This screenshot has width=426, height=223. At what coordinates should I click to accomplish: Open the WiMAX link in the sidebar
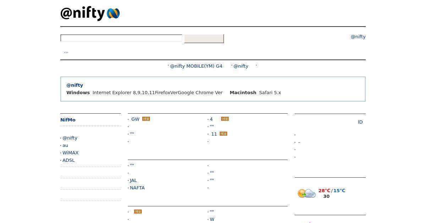tap(70, 153)
